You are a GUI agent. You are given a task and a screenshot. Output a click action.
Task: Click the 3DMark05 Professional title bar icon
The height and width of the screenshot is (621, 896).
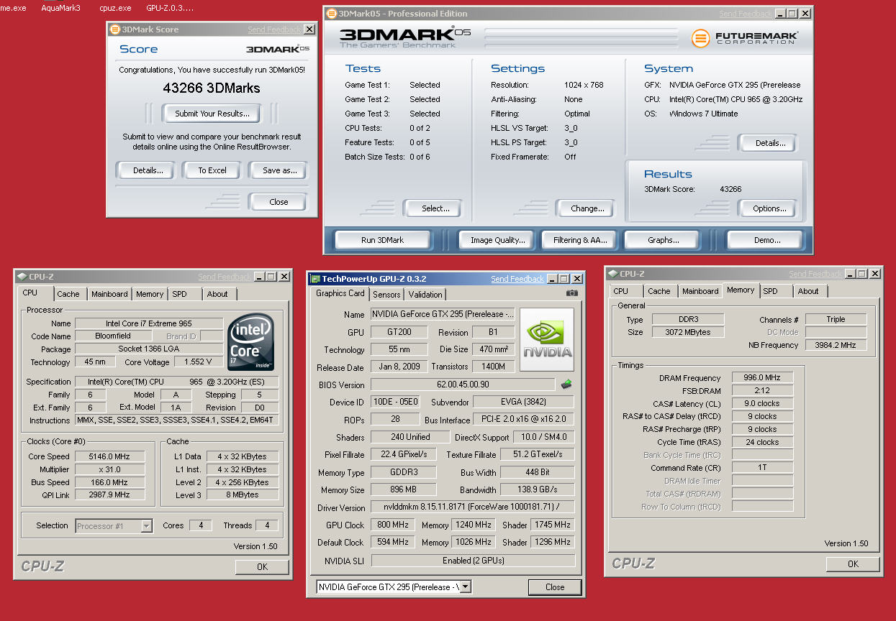pyautogui.click(x=331, y=14)
